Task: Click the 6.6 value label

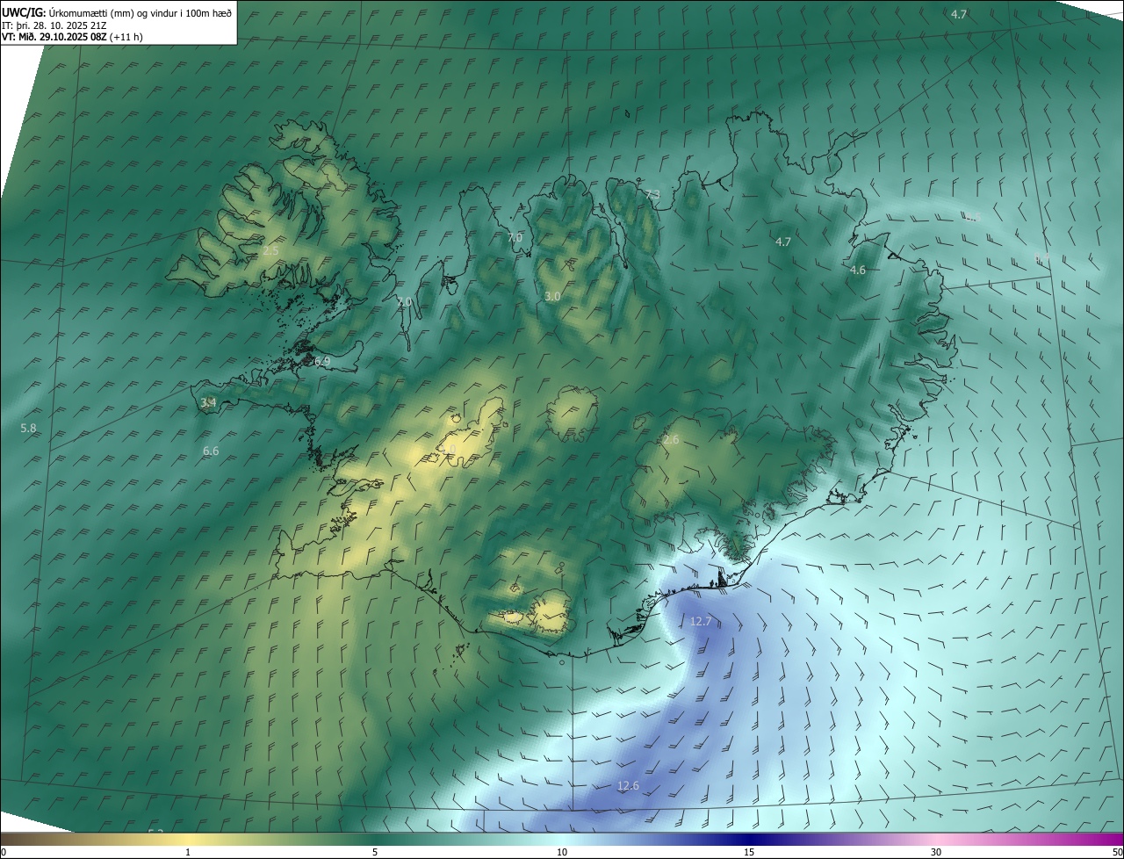Action: coord(211,451)
